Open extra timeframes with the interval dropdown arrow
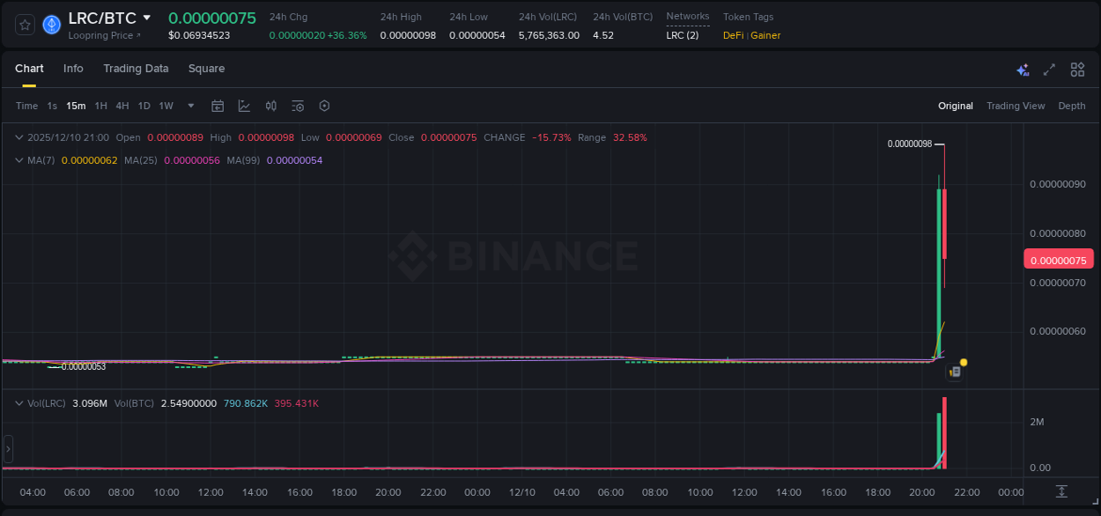Viewport: 1101px width, 516px height. pos(190,106)
